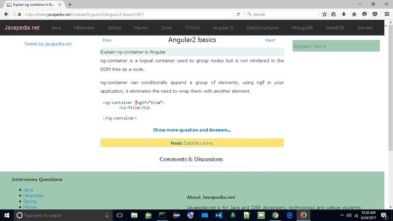Open the DataStructures nav menu item
Screen dimensions: 393x221
pyautogui.click(x=263, y=28)
